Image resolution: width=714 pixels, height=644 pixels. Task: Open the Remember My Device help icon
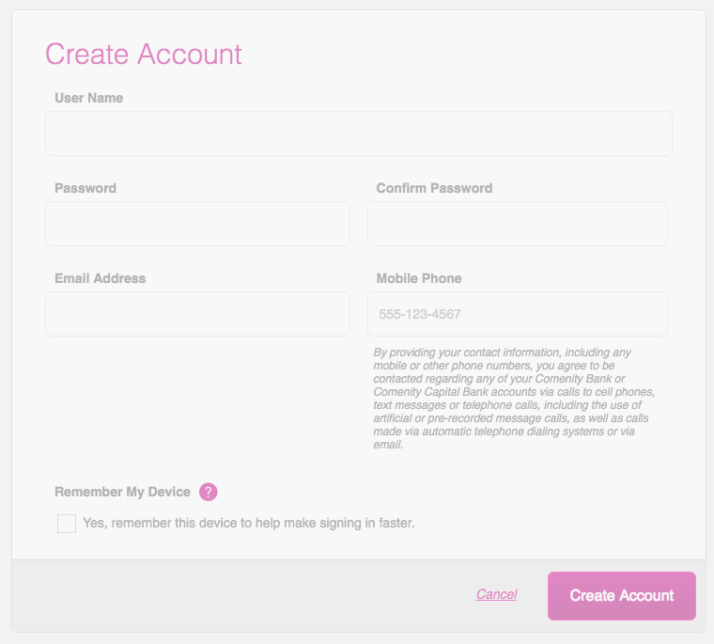coord(209,492)
